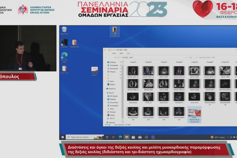Select OneDrive in the navigation pane
The height and width of the screenshot is (158, 237).
(112, 89)
